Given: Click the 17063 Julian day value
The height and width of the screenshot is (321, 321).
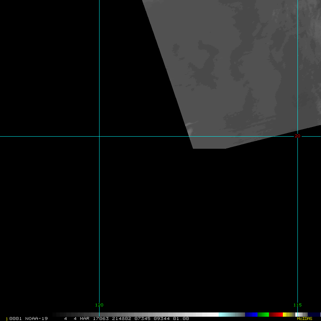Looking at the screenshot, I should click(101, 319).
